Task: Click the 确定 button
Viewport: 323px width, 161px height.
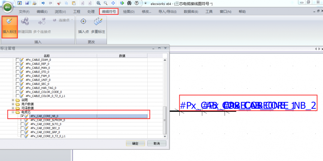Action: [135, 143]
